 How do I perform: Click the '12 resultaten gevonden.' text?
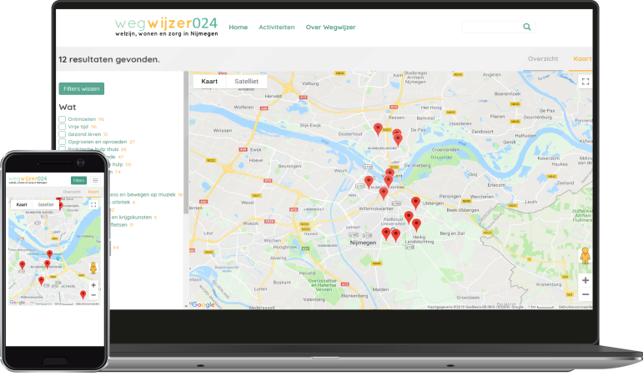[109, 59]
